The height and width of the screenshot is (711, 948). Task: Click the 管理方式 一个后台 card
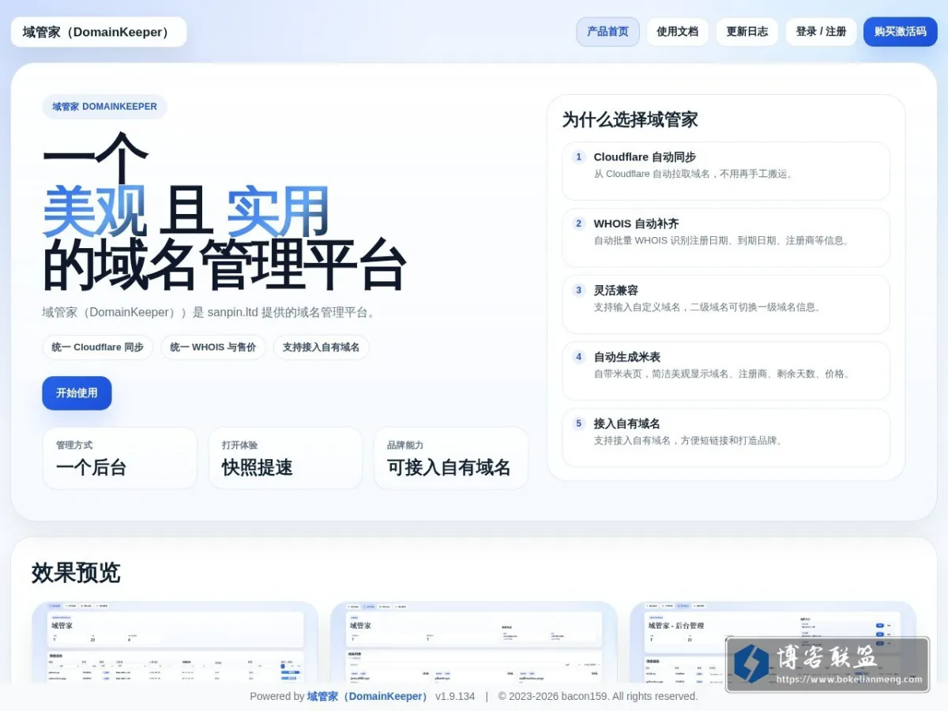(120, 458)
